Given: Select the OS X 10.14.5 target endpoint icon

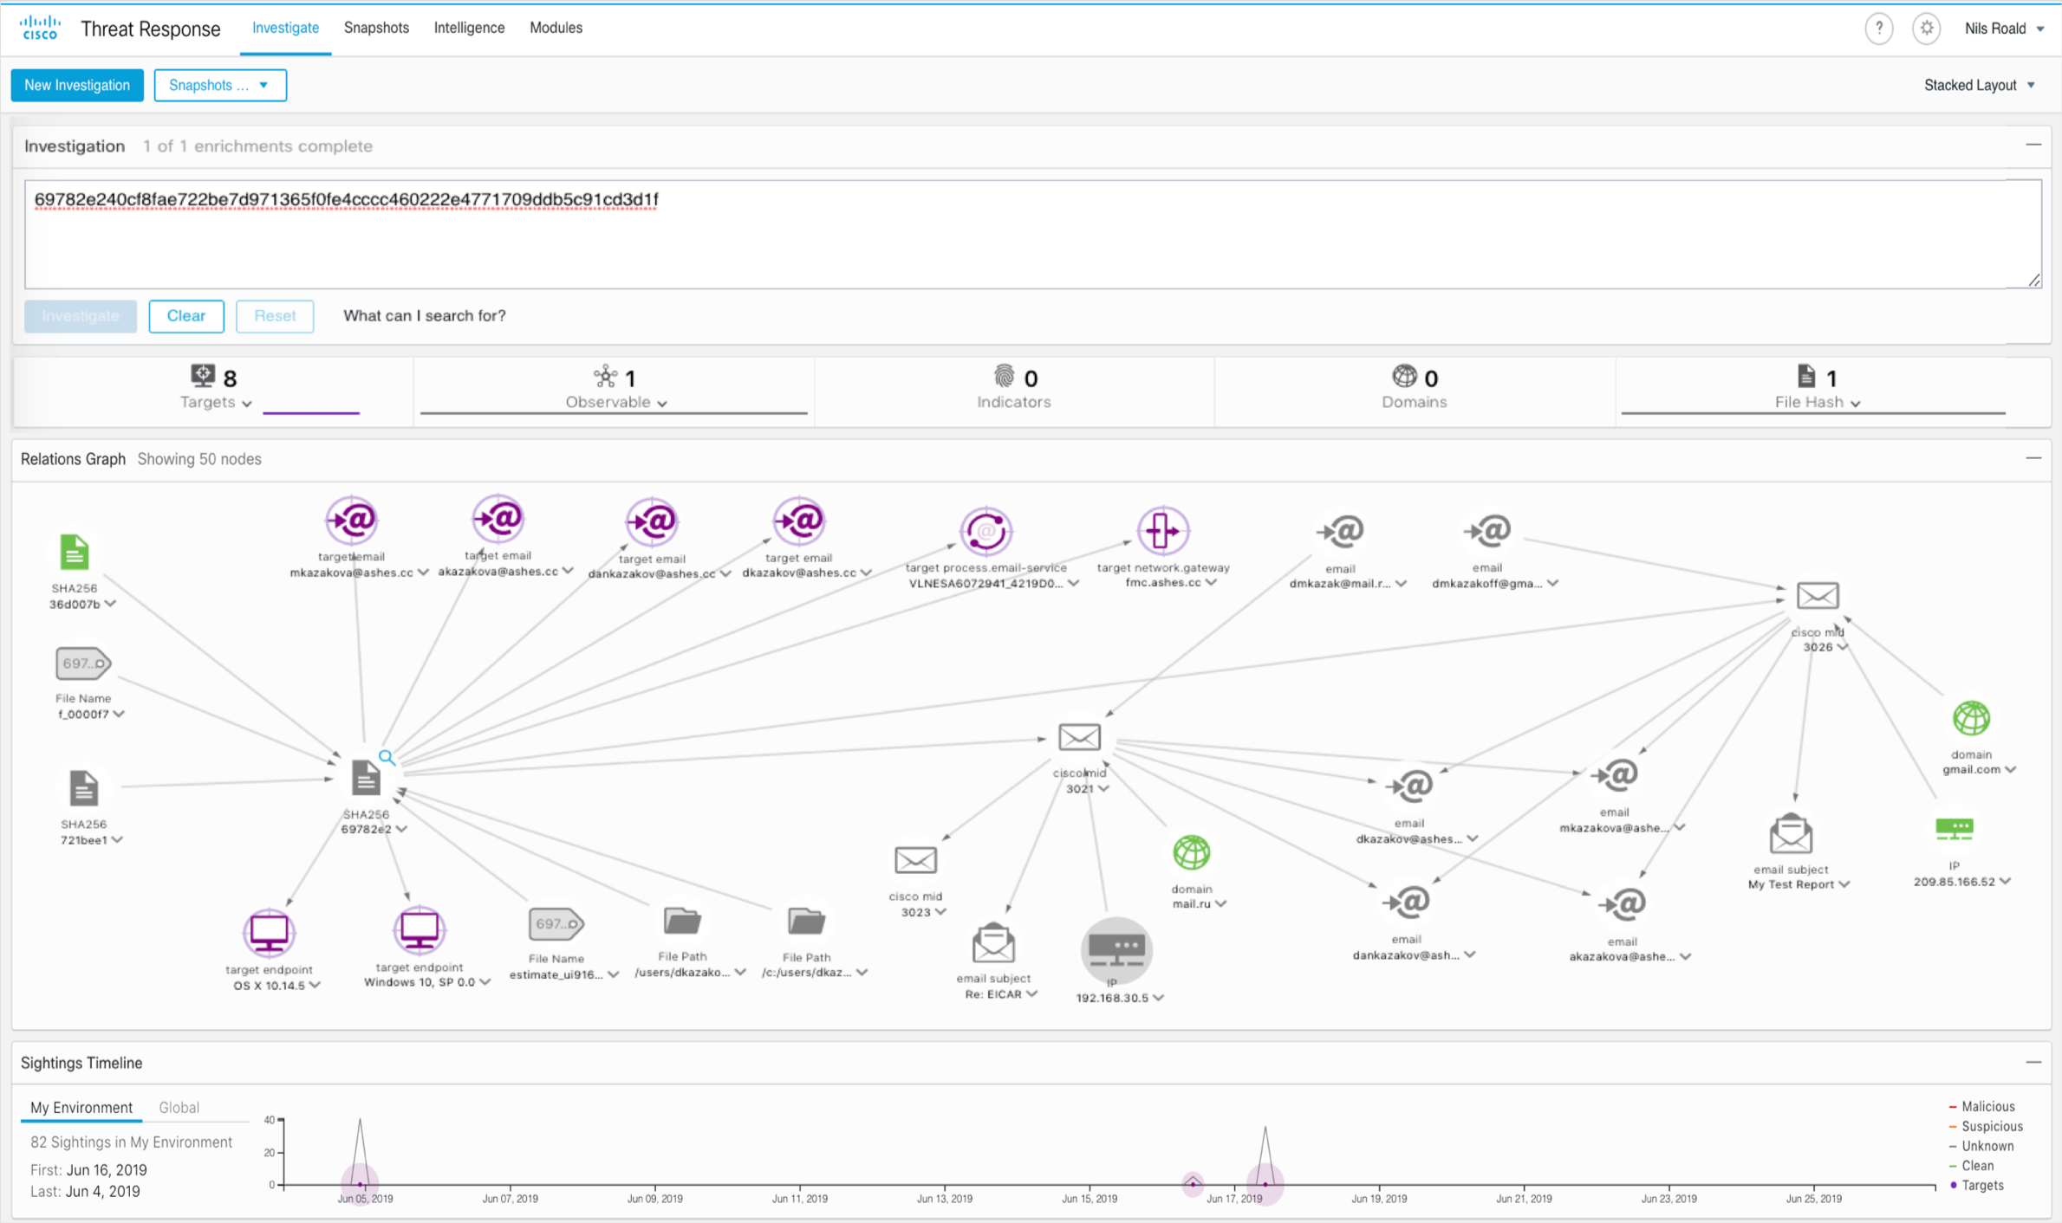Looking at the screenshot, I should tap(269, 933).
